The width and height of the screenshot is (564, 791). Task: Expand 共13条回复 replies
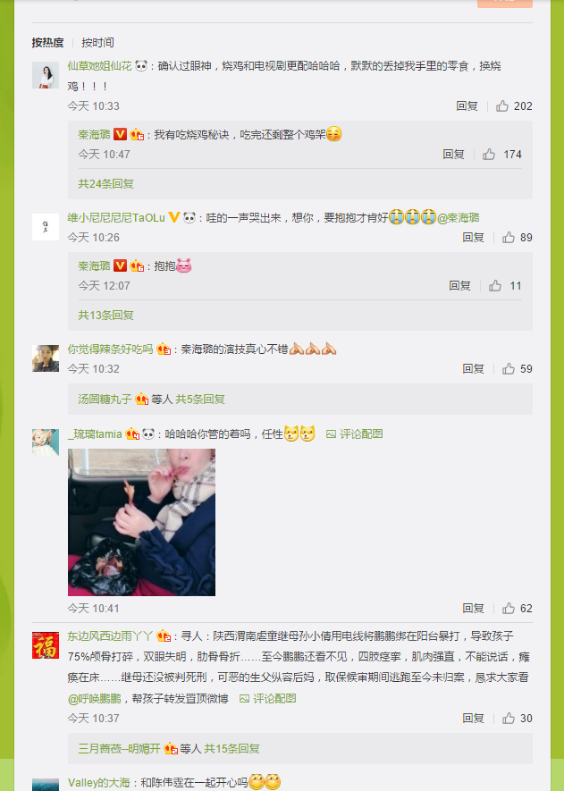pyautogui.click(x=106, y=316)
